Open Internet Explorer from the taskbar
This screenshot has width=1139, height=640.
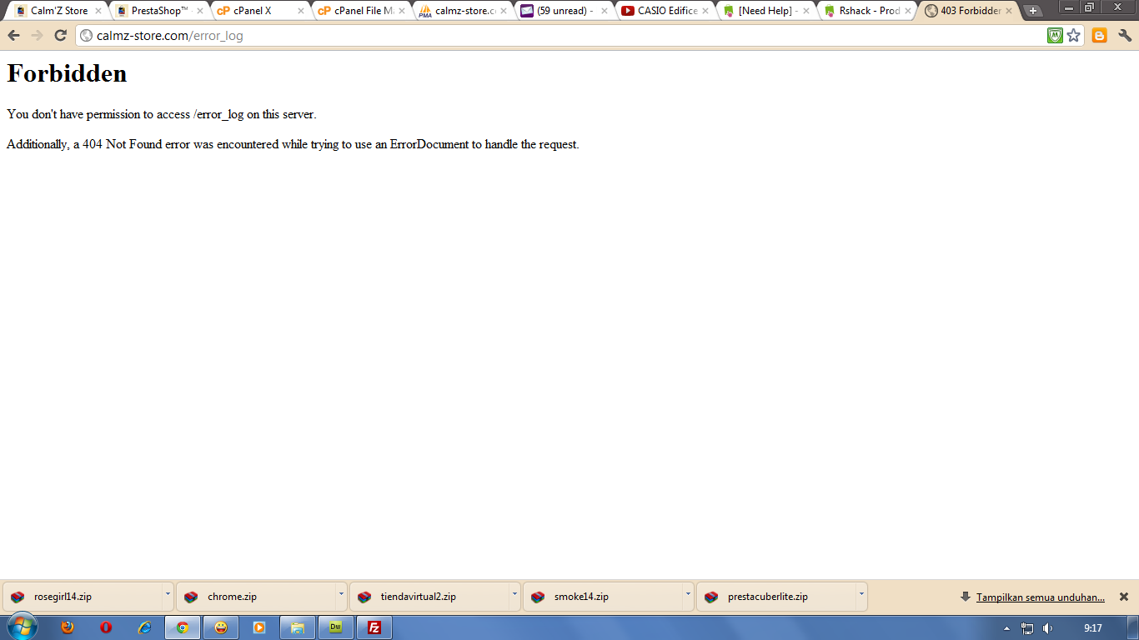(x=144, y=627)
